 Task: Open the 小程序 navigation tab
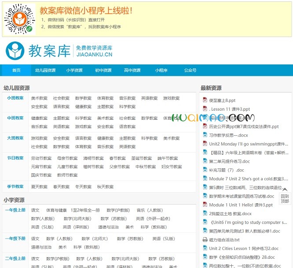coord(161,70)
